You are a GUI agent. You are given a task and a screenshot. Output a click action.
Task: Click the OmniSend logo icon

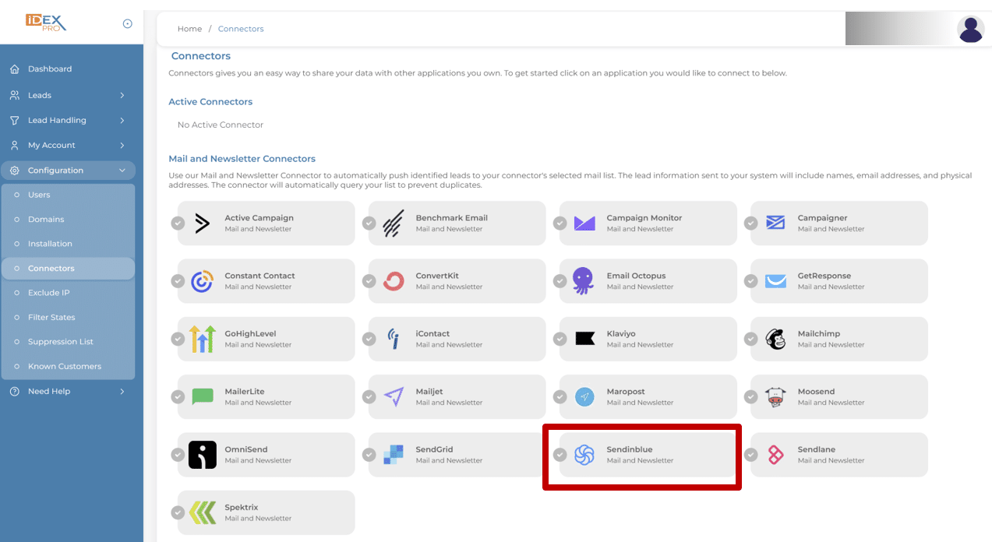tap(203, 455)
